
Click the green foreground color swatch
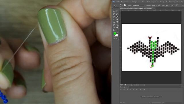[x=115, y=34]
